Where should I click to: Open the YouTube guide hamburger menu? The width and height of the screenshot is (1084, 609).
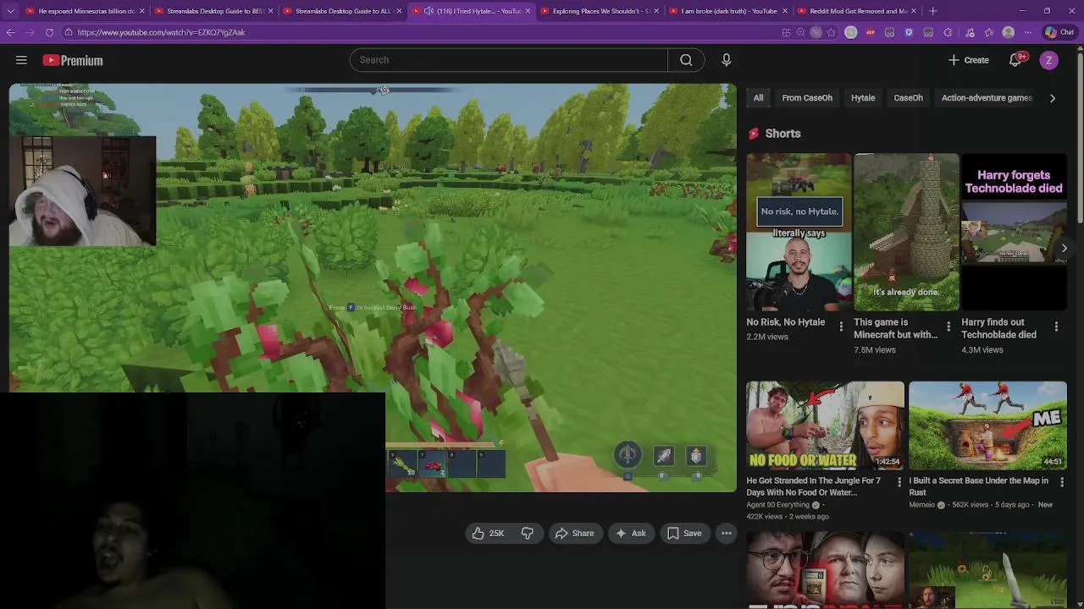[x=21, y=60]
